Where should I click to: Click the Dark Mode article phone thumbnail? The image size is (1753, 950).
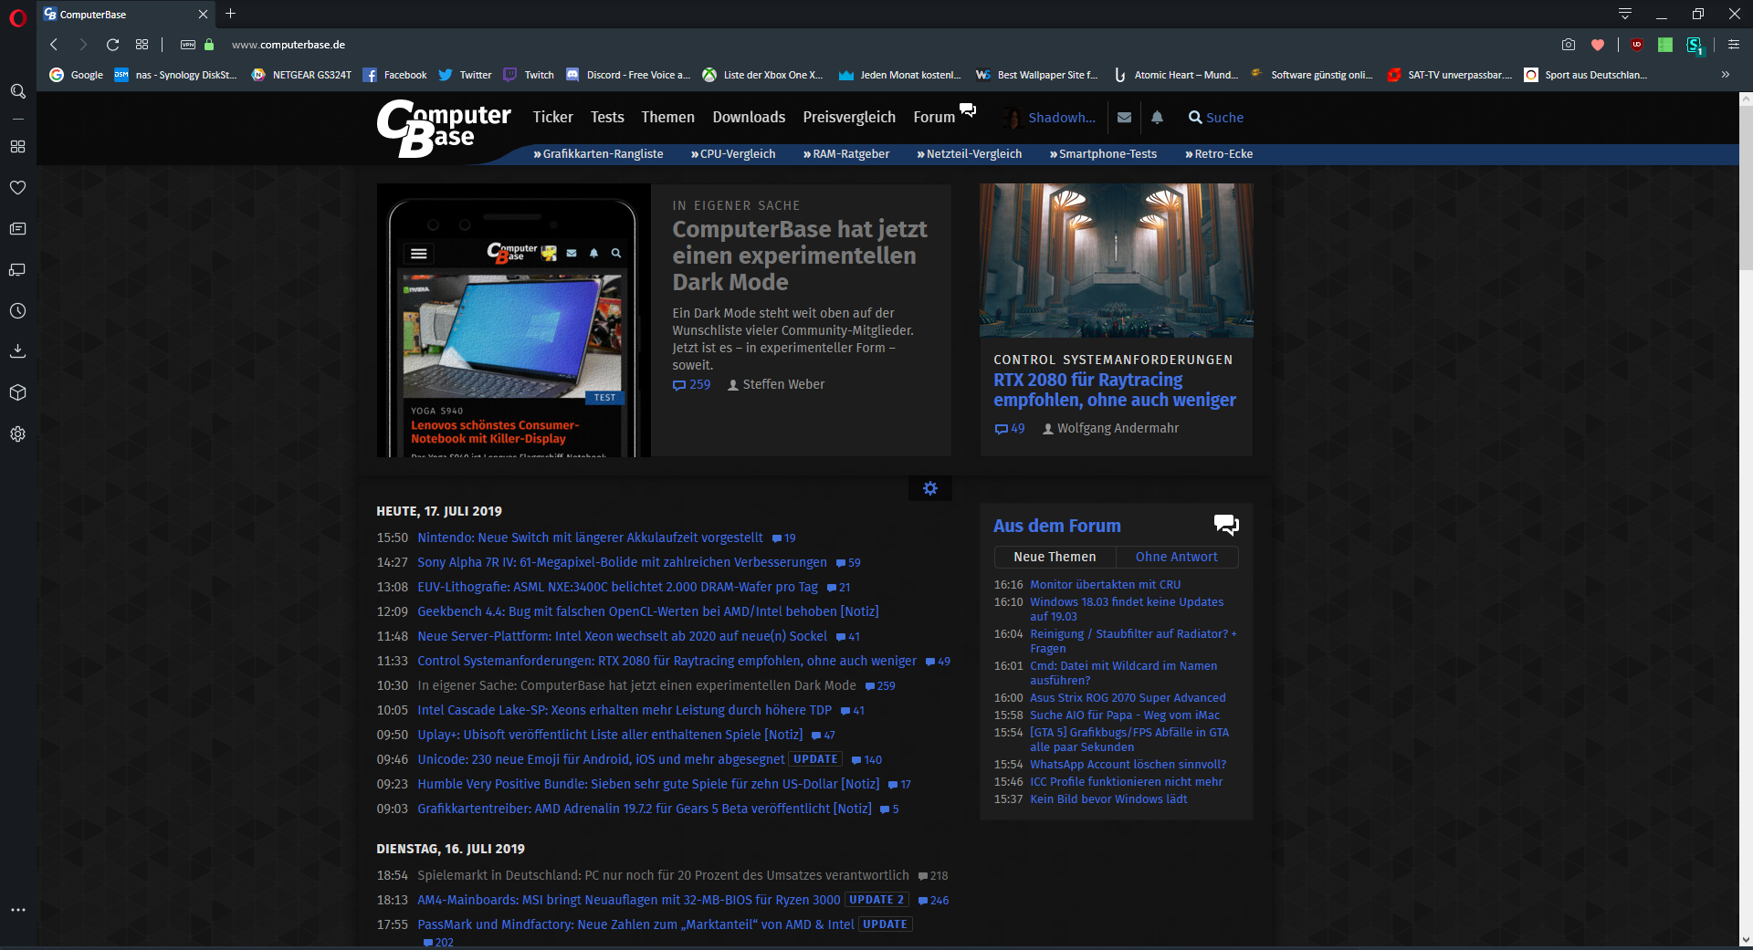tap(513, 320)
